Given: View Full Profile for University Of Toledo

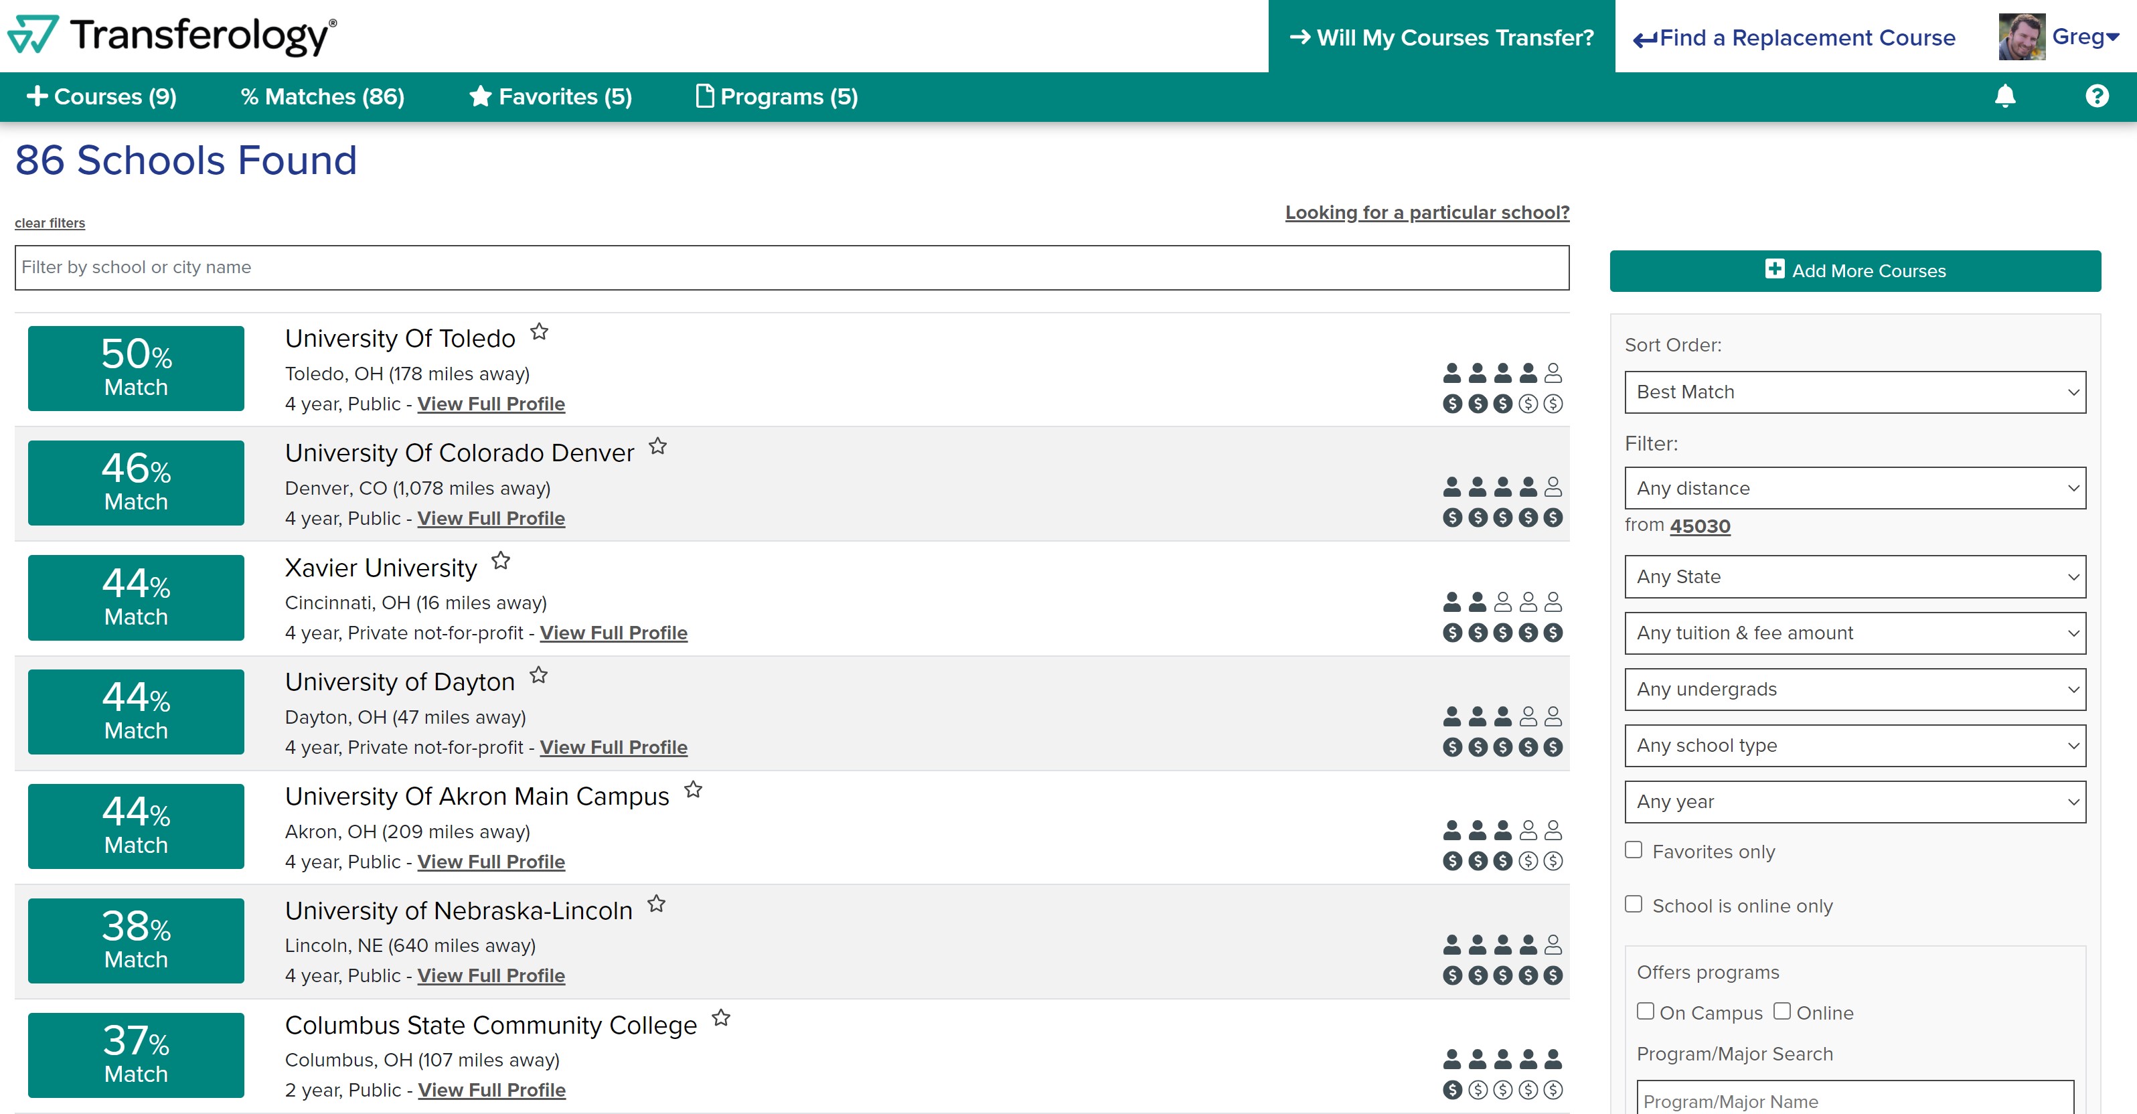Looking at the screenshot, I should tap(491, 404).
